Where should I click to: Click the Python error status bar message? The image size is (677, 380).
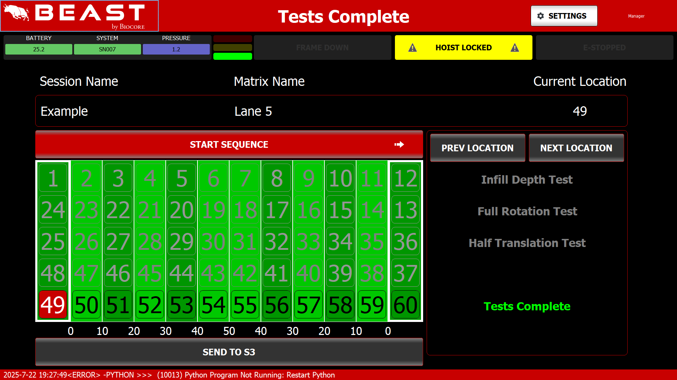tap(169, 375)
